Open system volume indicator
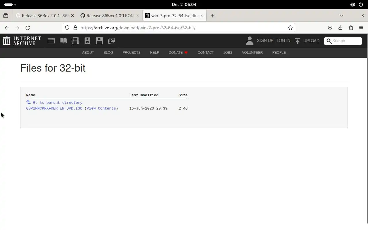368x230 pixels. [352, 5]
